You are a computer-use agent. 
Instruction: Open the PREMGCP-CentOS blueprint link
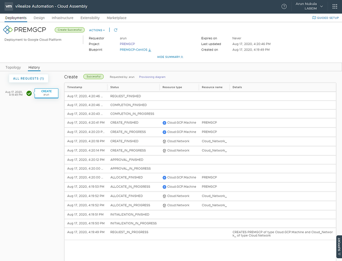point(133,50)
